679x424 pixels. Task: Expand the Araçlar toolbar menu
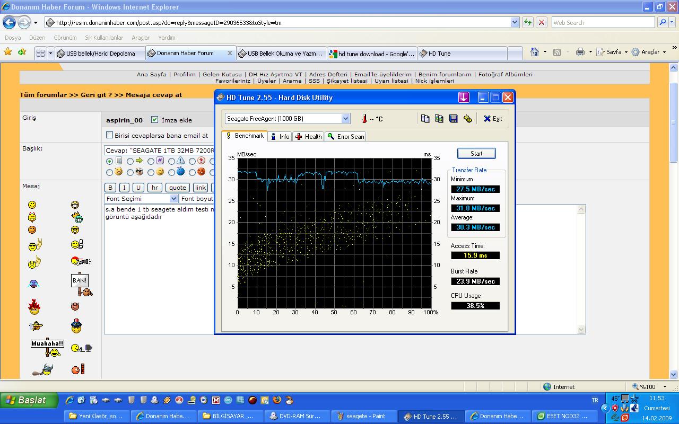pos(664,52)
